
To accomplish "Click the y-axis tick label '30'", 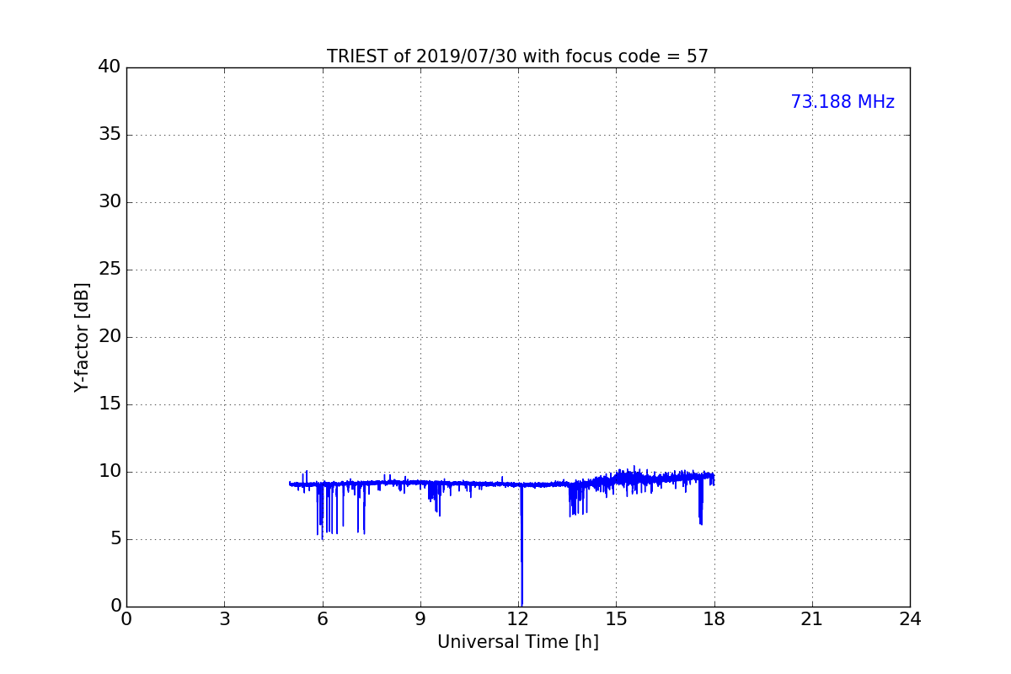I will [x=110, y=201].
